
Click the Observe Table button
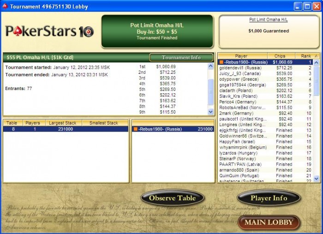[173, 198]
